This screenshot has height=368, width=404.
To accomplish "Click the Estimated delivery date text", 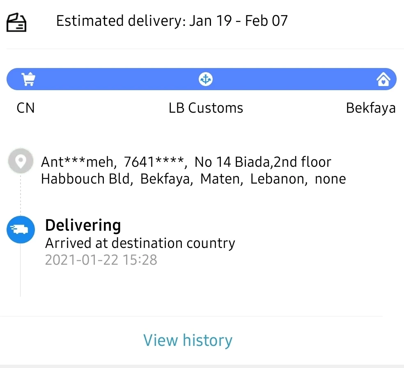I will [x=172, y=21].
